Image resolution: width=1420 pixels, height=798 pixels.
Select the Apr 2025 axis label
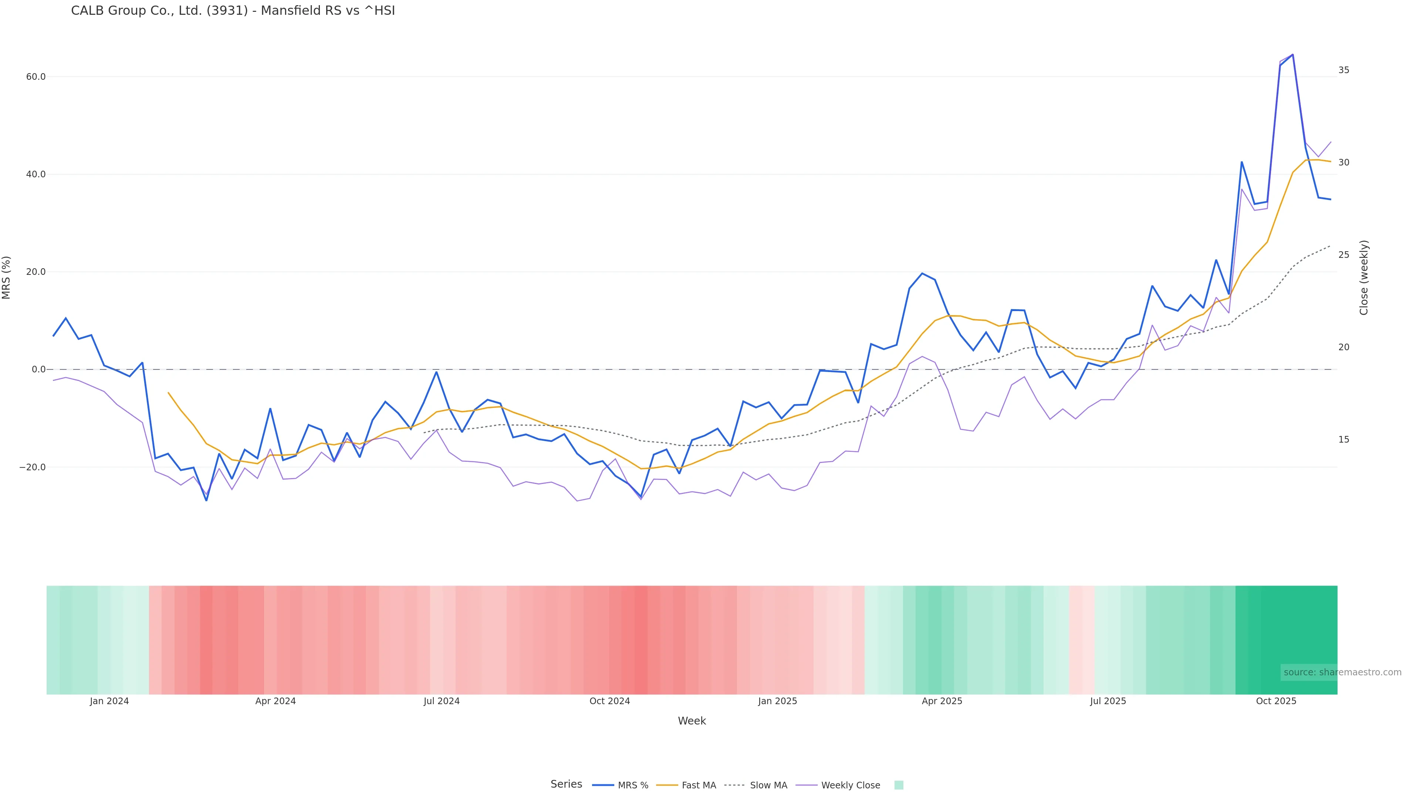[x=941, y=701]
